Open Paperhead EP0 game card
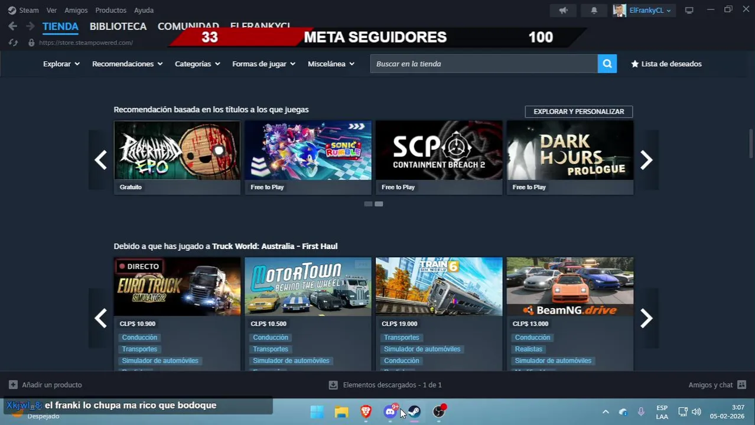This screenshot has width=755, height=425. tap(177, 158)
